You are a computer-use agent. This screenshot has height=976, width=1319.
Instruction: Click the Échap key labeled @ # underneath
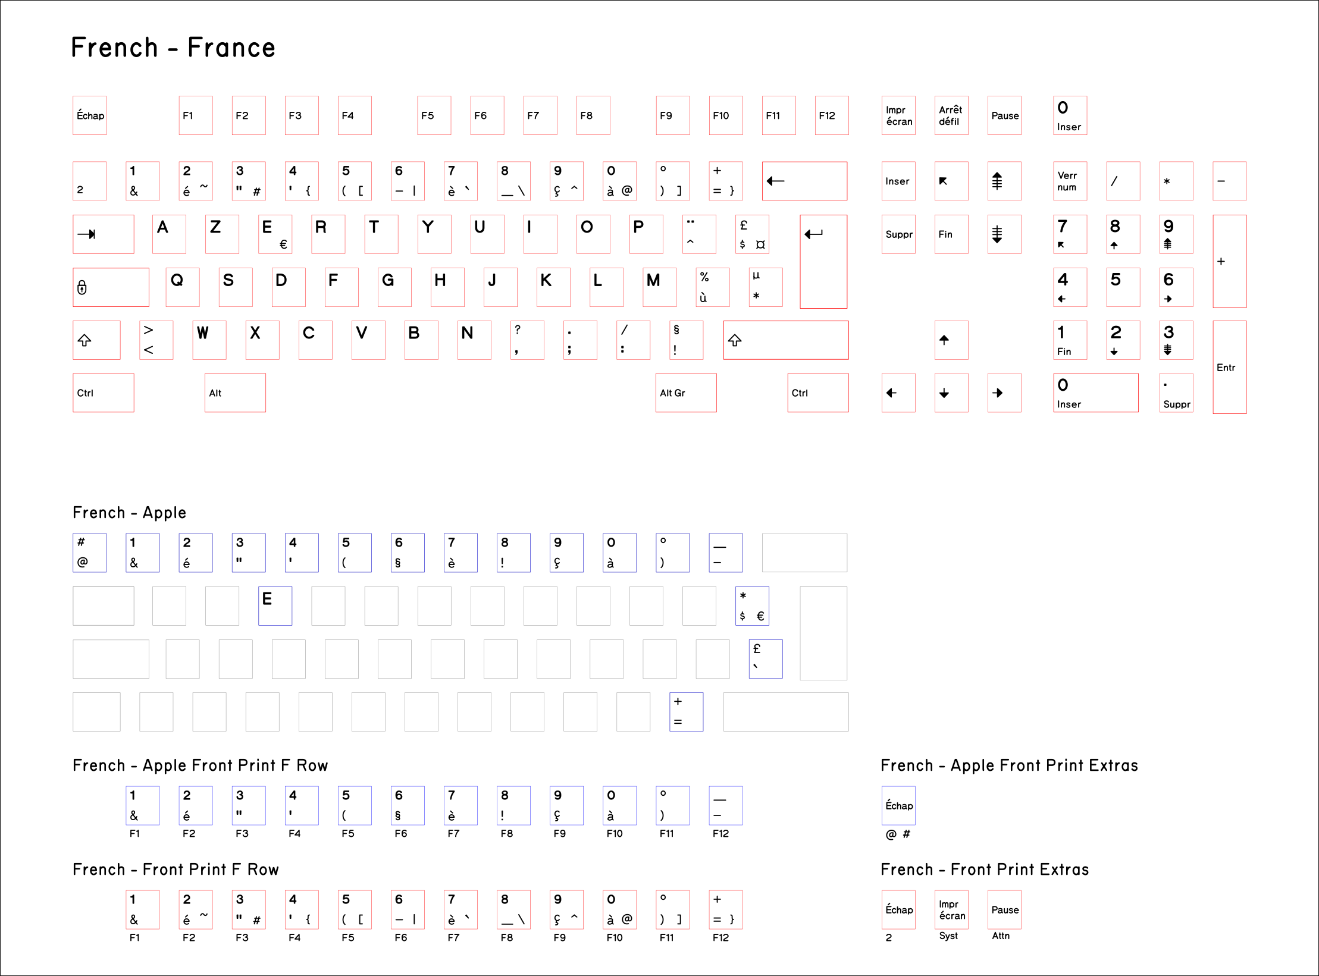(898, 805)
